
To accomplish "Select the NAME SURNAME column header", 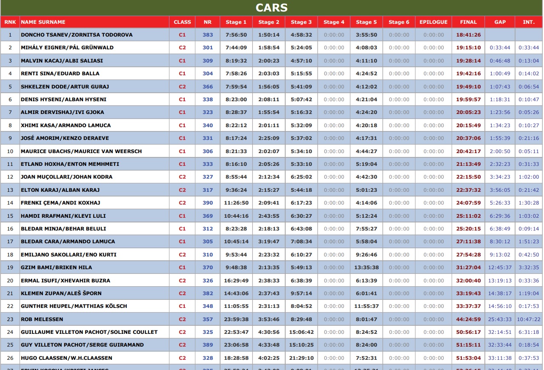I will tap(43, 22).
